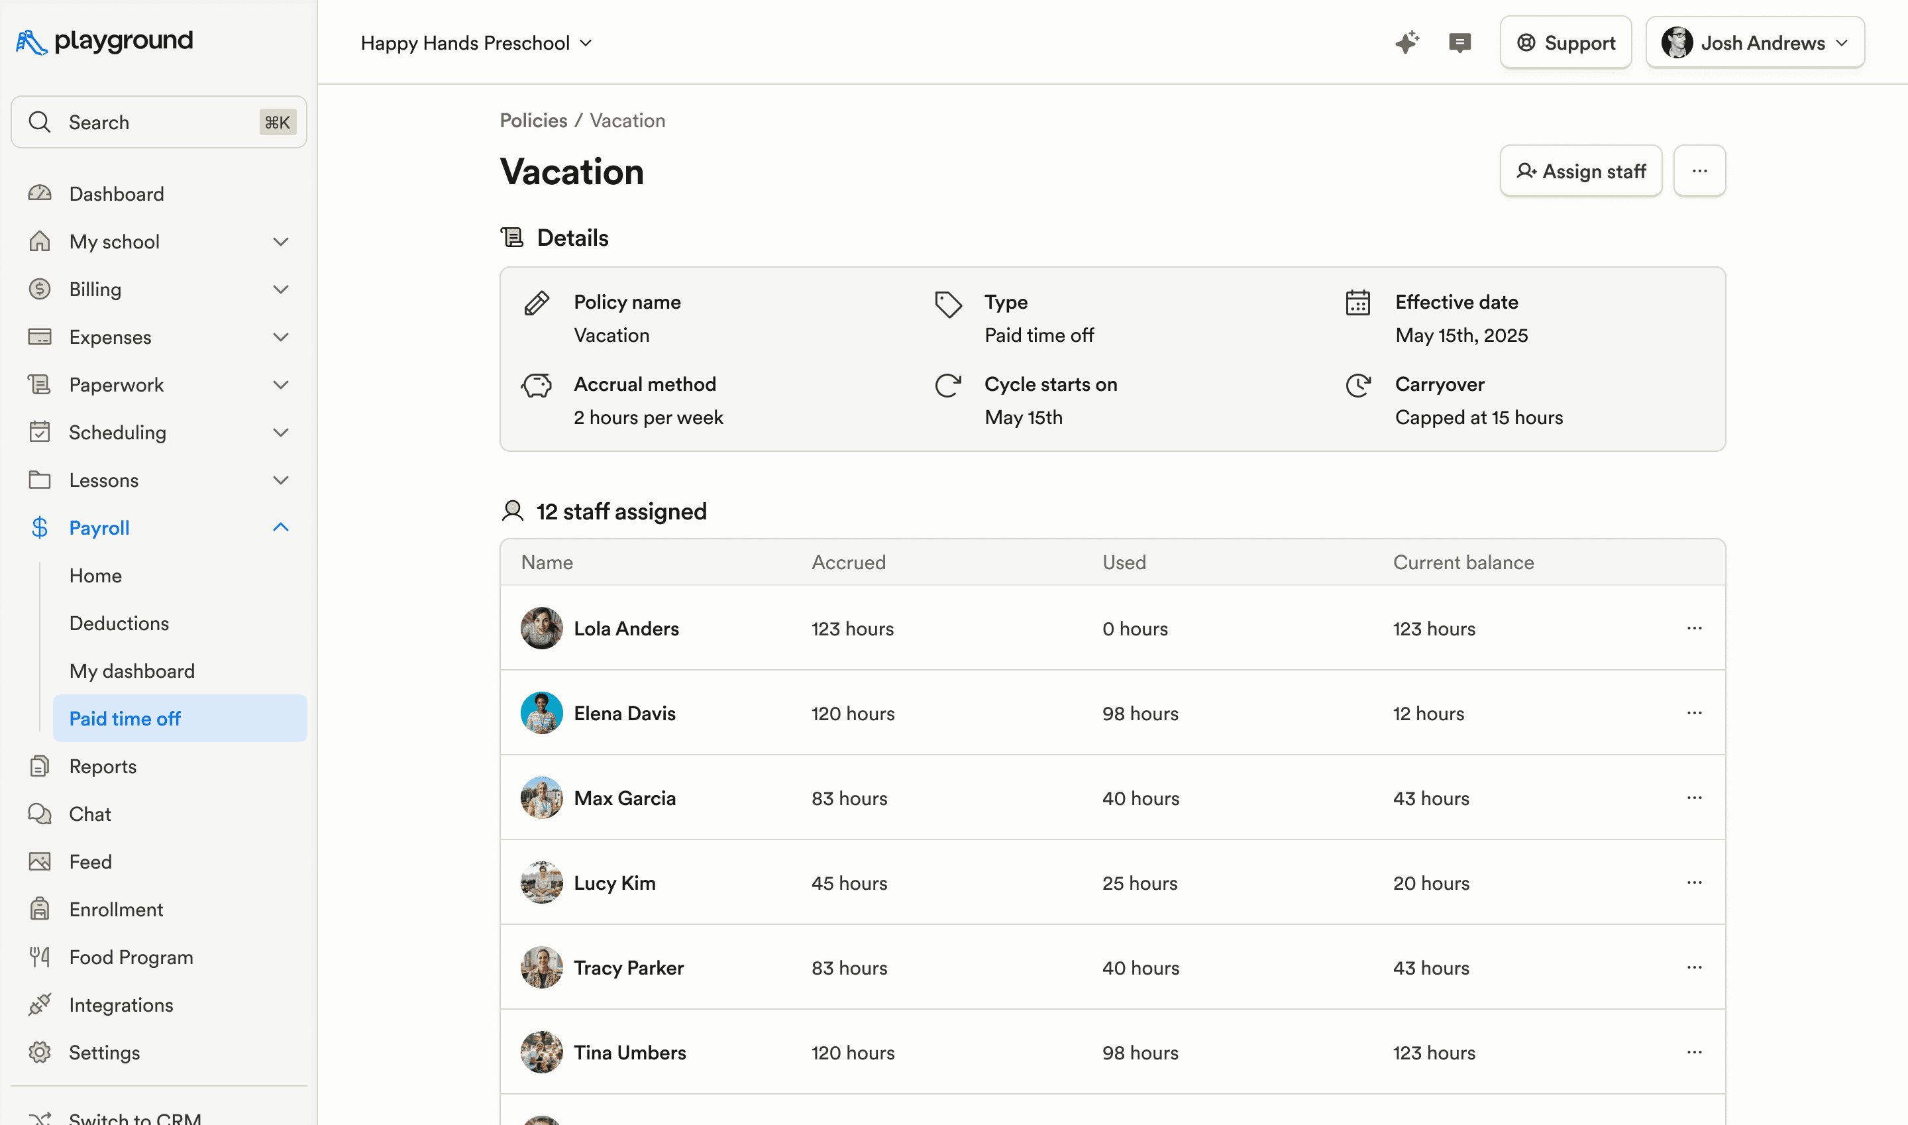
Task: Click the Assign staff button
Action: 1581,172
